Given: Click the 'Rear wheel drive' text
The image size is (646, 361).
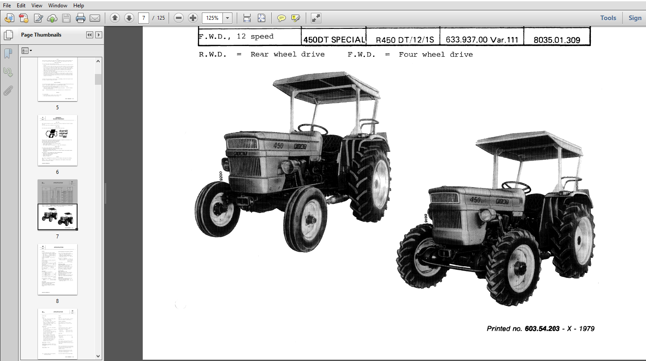Looking at the screenshot, I should (288, 55).
